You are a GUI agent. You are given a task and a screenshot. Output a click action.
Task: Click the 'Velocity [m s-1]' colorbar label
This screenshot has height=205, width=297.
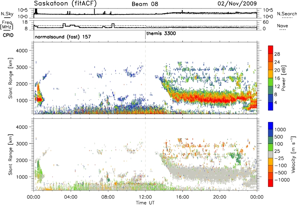[x=293, y=154]
